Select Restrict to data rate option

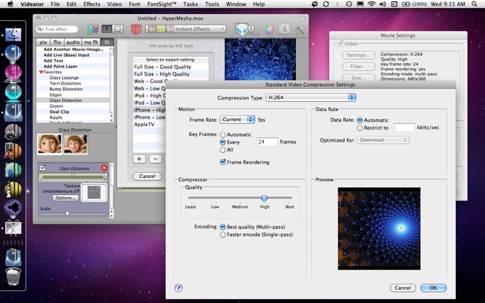pyautogui.click(x=360, y=128)
